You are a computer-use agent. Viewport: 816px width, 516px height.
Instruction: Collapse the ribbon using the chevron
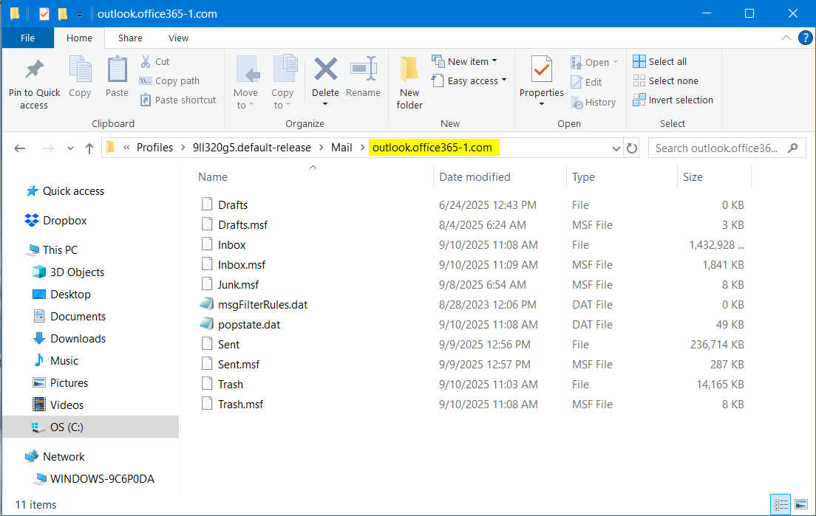point(786,38)
